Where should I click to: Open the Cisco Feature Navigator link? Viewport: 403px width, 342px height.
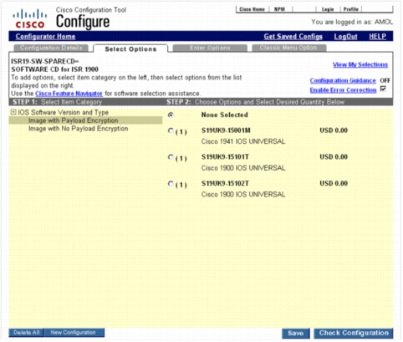[x=69, y=94]
